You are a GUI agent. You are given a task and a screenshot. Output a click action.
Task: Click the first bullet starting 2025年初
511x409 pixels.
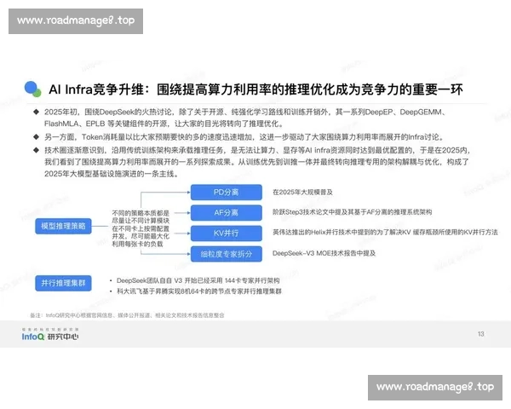(245, 118)
